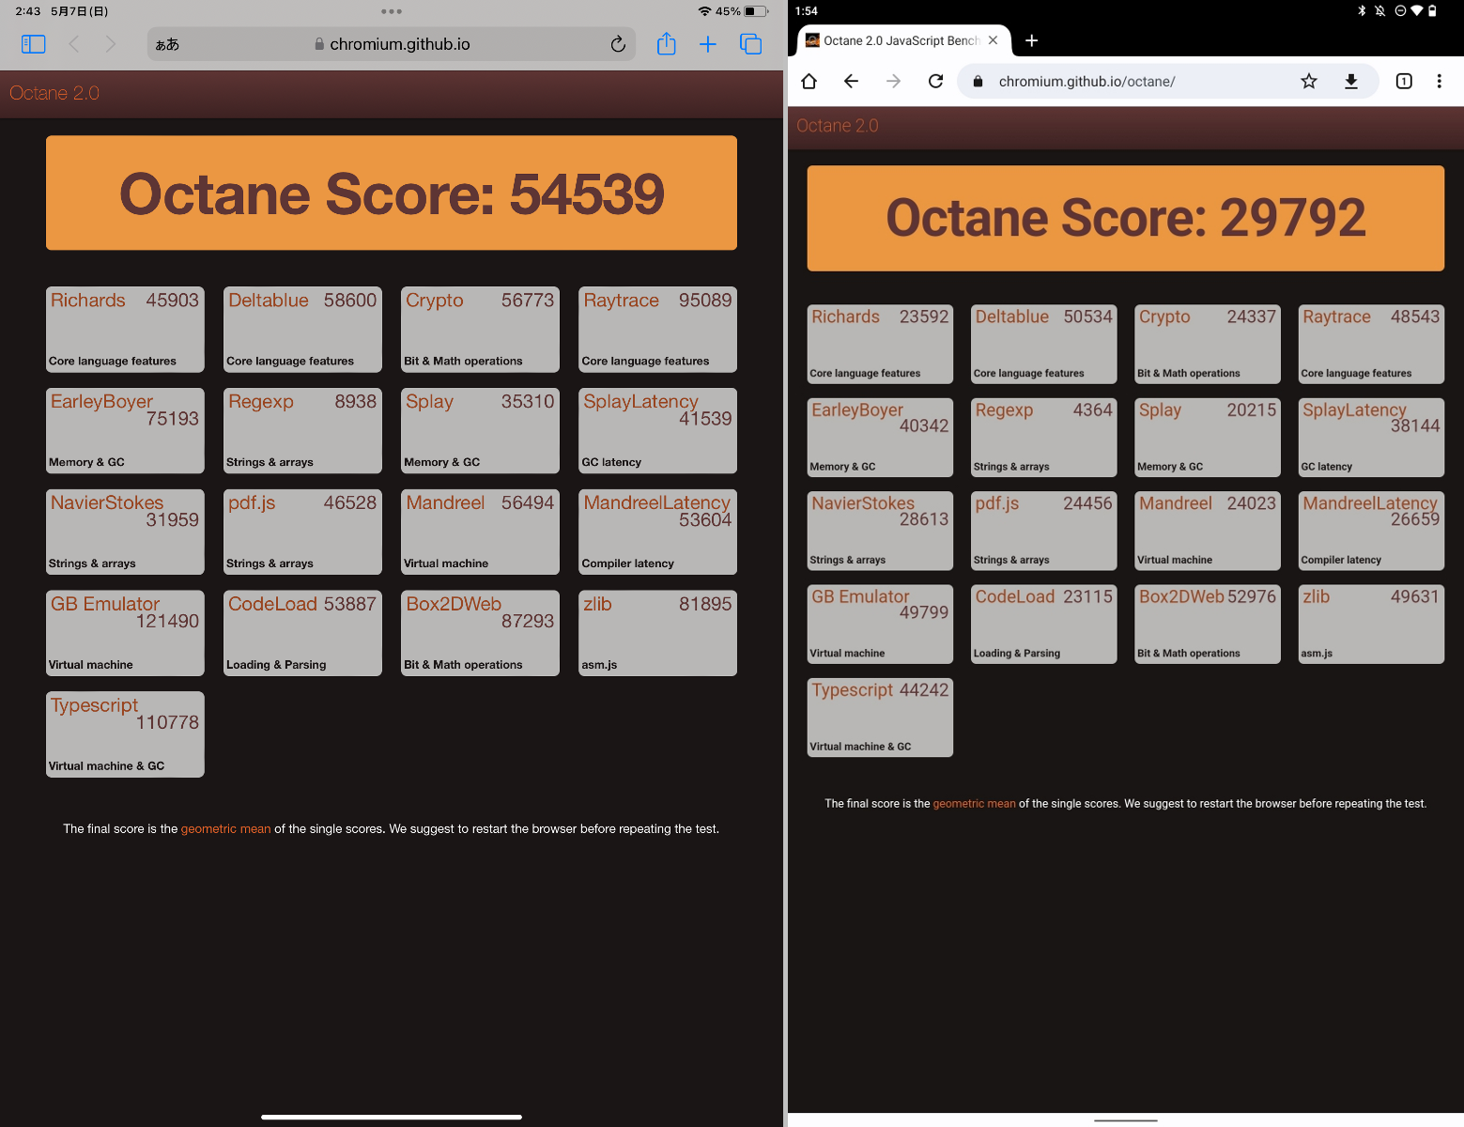Close the Octane tab in Chrome
Image resolution: width=1464 pixels, height=1127 pixels.
click(x=993, y=40)
